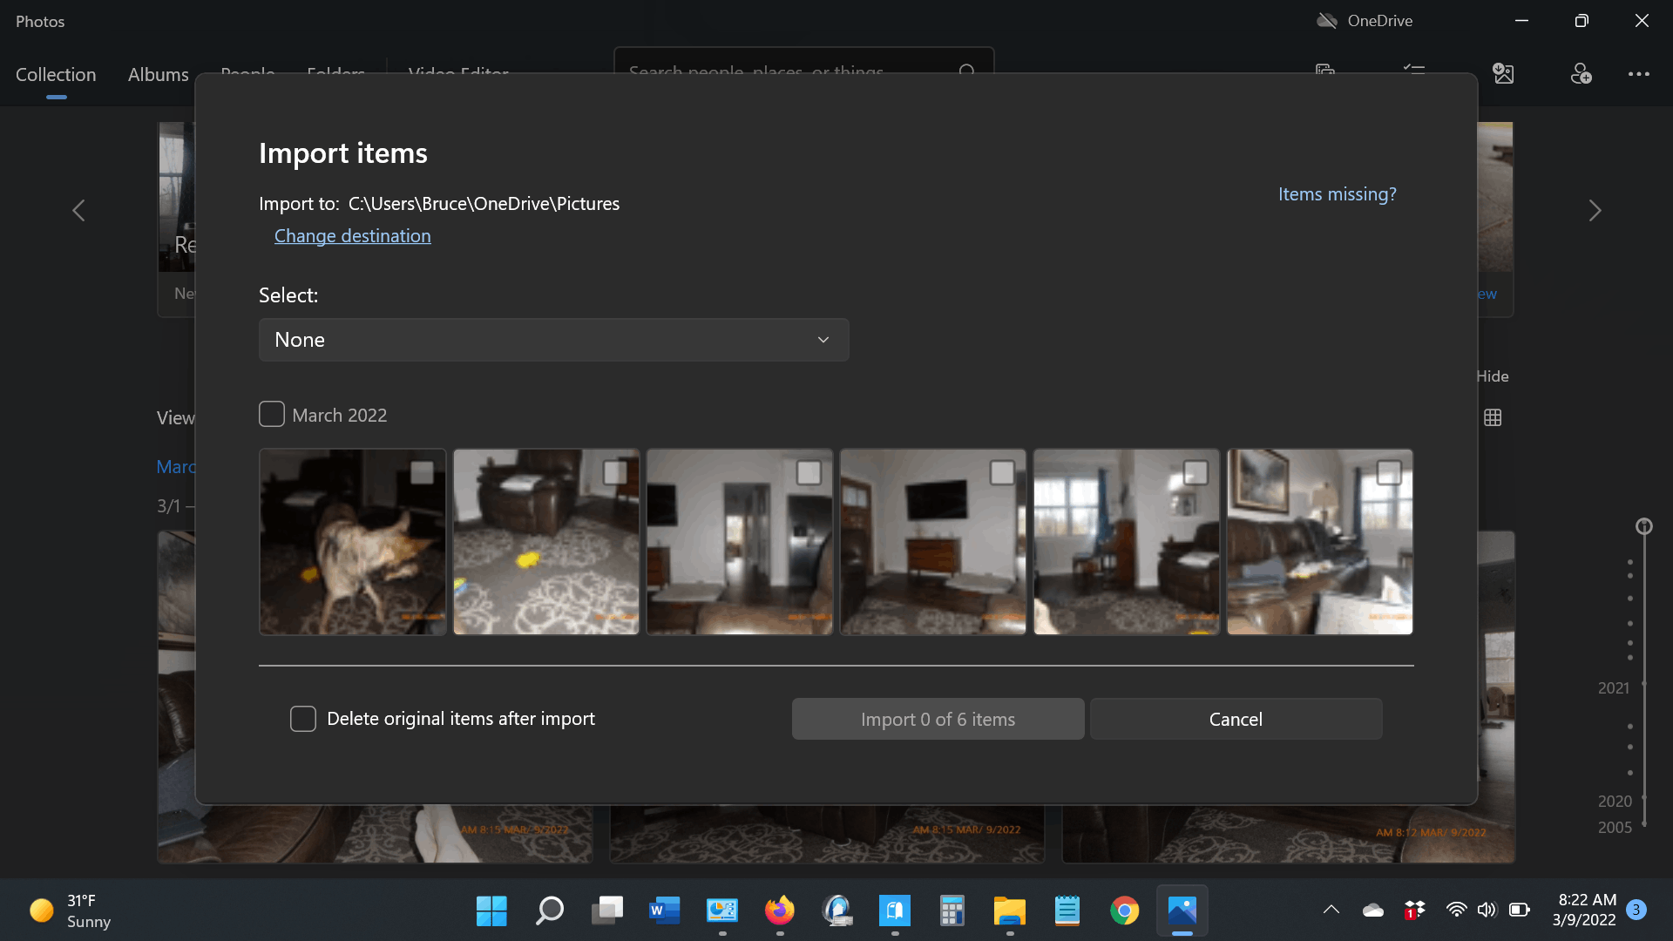Image resolution: width=1673 pixels, height=941 pixels.
Task: Open the Photos app collection view icon
Action: pos(1494,417)
